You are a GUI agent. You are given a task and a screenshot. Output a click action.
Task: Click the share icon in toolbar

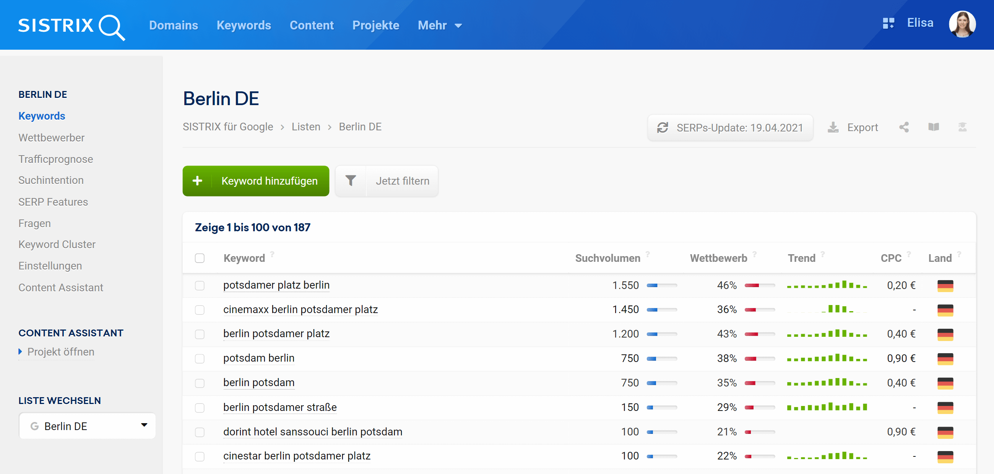point(904,127)
